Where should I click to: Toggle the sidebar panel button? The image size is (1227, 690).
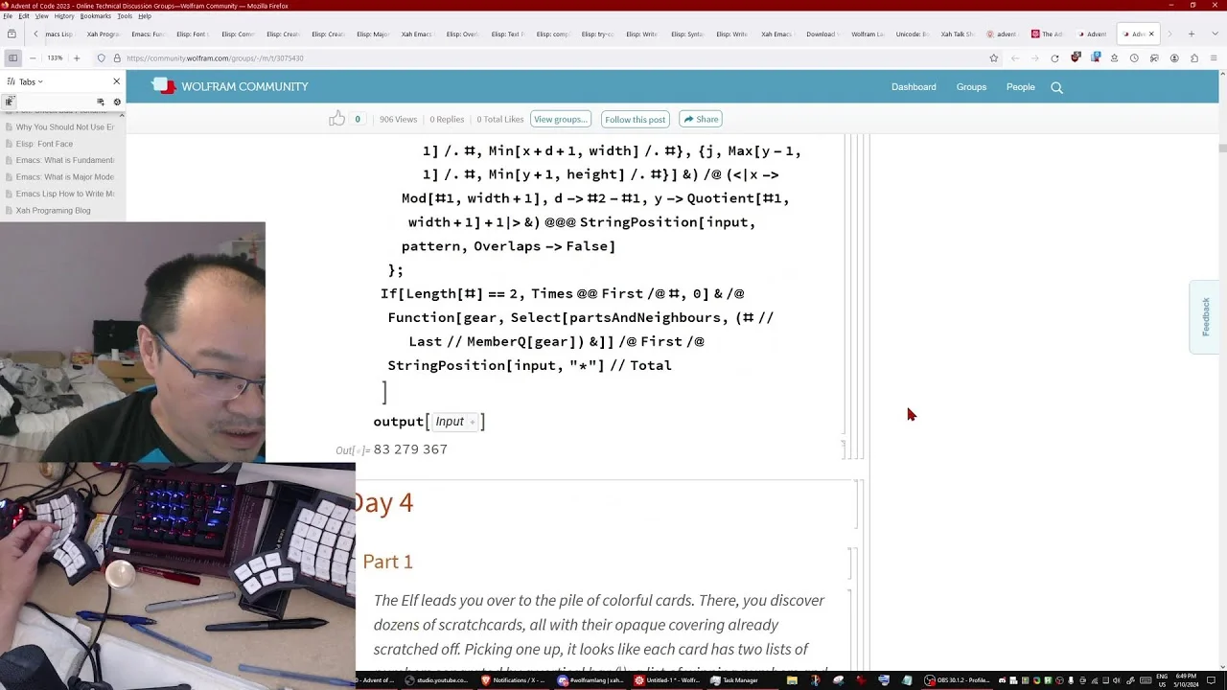pyautogui.click(x=12, y=58)
